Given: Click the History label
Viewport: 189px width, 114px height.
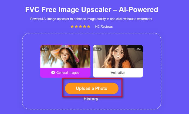Looking at the screenshot, I should pyautogui.click(x=92, y=99).
